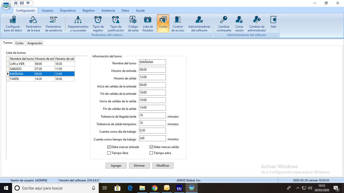This screenshot has width=344, height=193.
Task: Click the Inicio de validez de la entrada field
Action: point(152,85)
